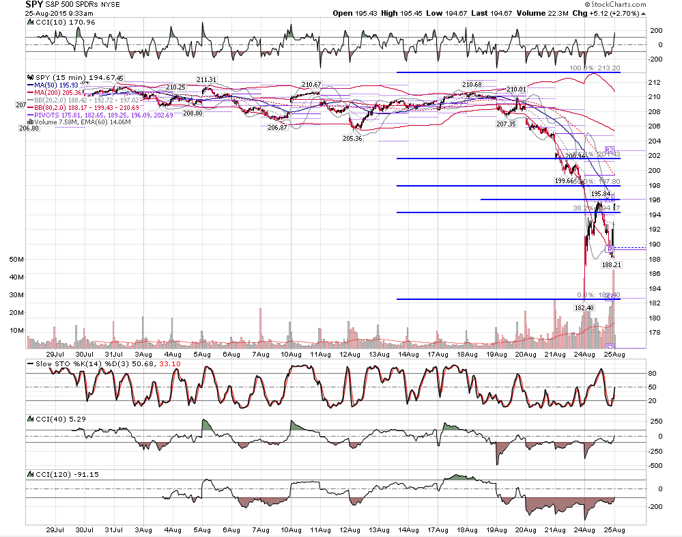Screen dimensions: 682x537
Task: Click the CCI(40) indicator area icon
Action: pyautogui.click(x=30, y=419)
